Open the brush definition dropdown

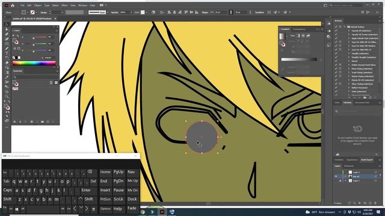(108, 12)
